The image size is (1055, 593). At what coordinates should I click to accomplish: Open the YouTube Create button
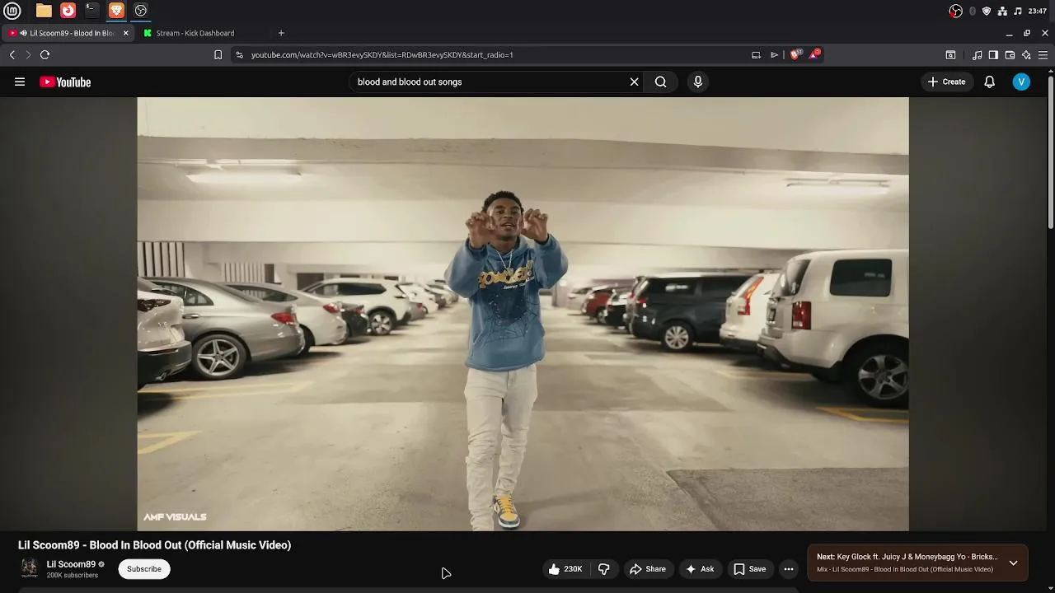[x=946, y=82]
